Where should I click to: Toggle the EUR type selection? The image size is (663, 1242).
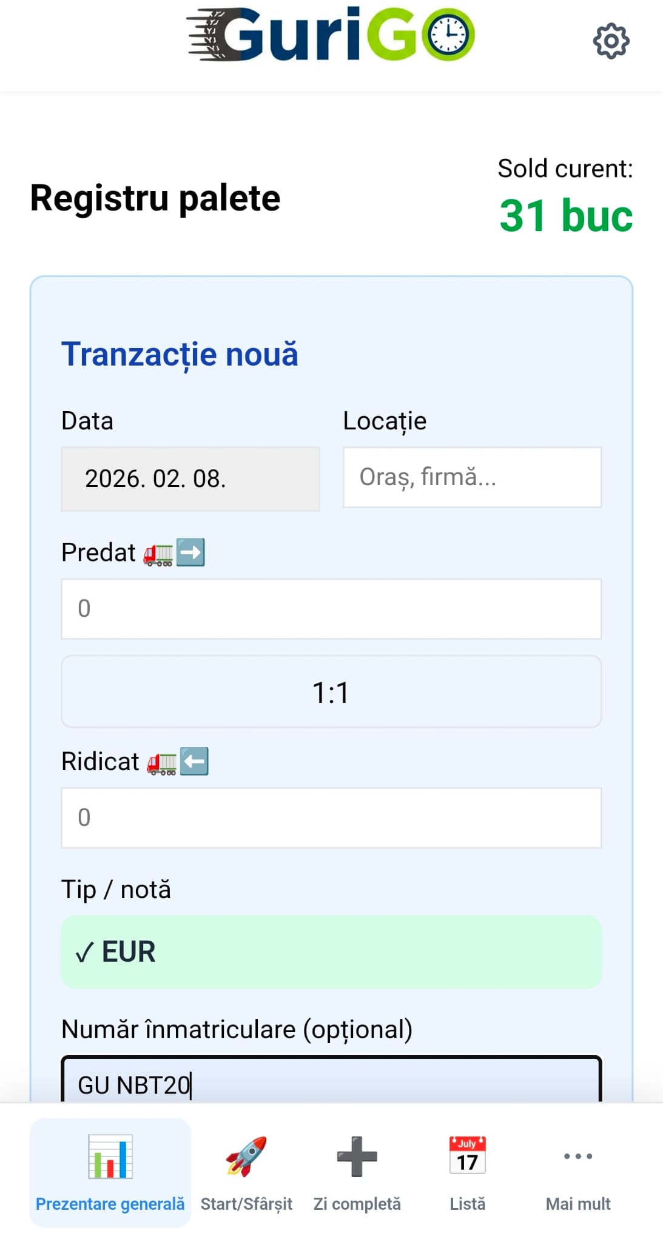pyautogui.click(x=331, y=952)
